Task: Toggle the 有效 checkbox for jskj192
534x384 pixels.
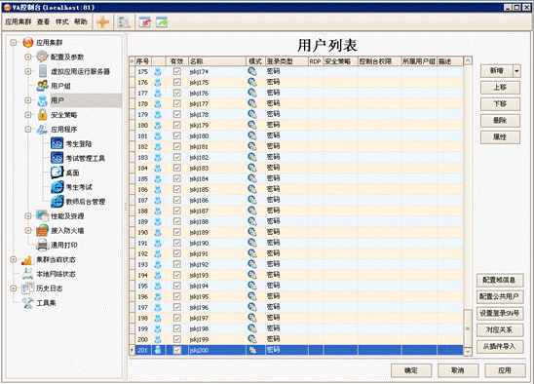Action: click(x=177, y=264)
